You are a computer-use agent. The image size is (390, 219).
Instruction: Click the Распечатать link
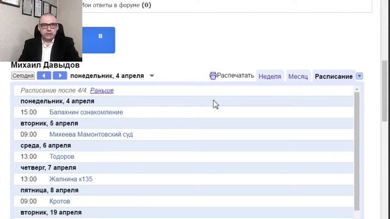pyautogui.click(x=235, y=75)
